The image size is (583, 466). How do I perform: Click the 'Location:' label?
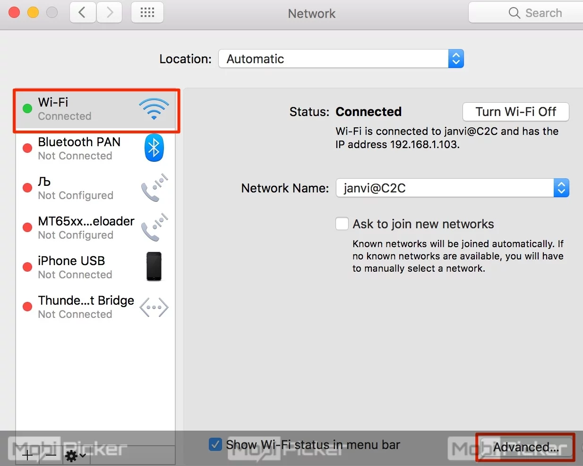(185, 59)
